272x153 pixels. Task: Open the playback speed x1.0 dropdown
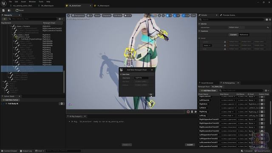tap(127, 16)
